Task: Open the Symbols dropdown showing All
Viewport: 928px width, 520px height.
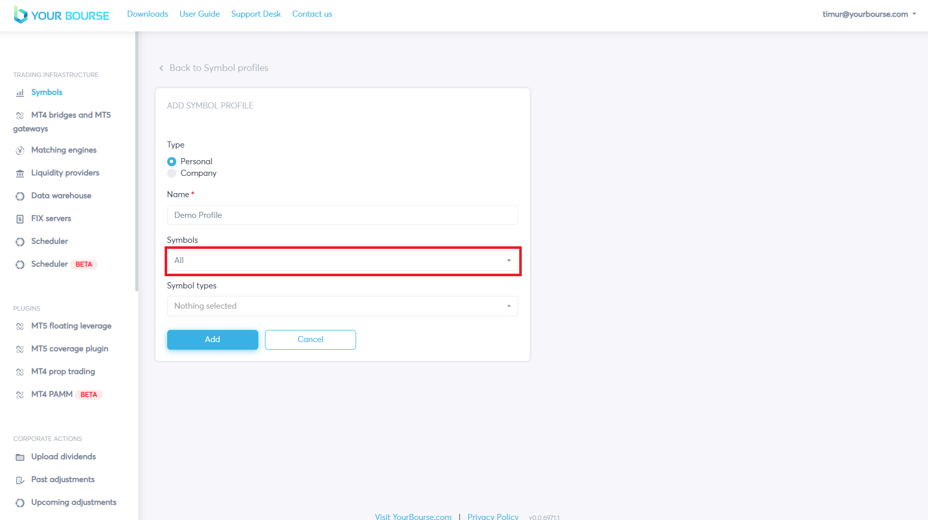Action: [x=342, y=261]
